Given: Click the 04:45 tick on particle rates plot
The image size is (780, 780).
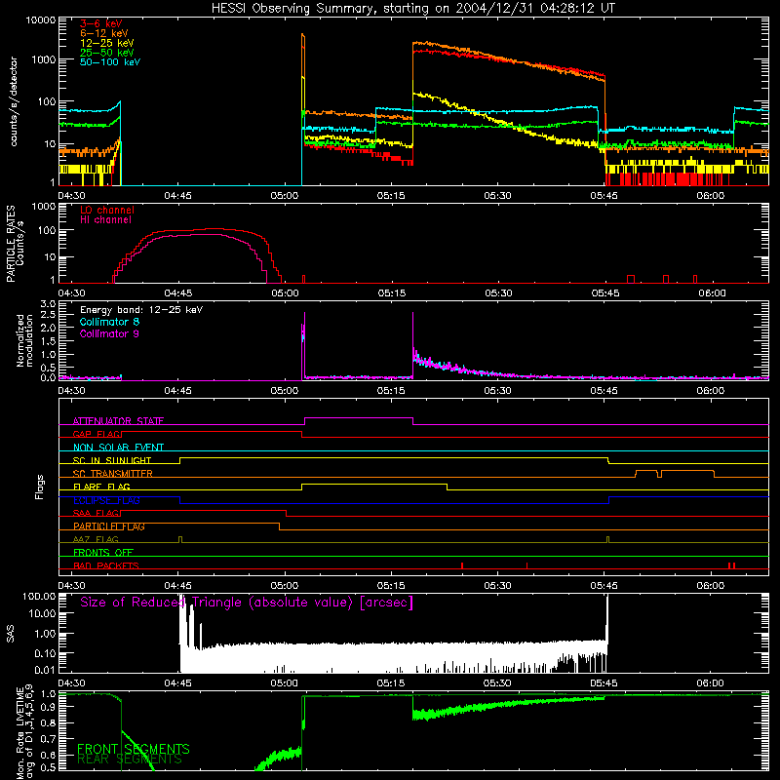Looking at the screenshot, I should [x=178, y=293].
